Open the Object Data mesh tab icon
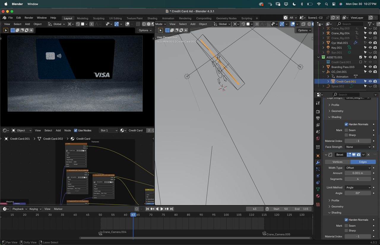This screenshot has height=245, width=380. click(x=318, y=189)
